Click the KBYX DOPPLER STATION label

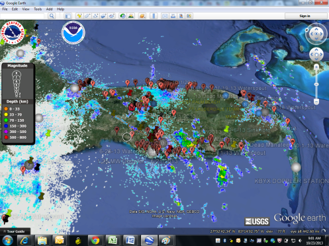pos(291,181)
